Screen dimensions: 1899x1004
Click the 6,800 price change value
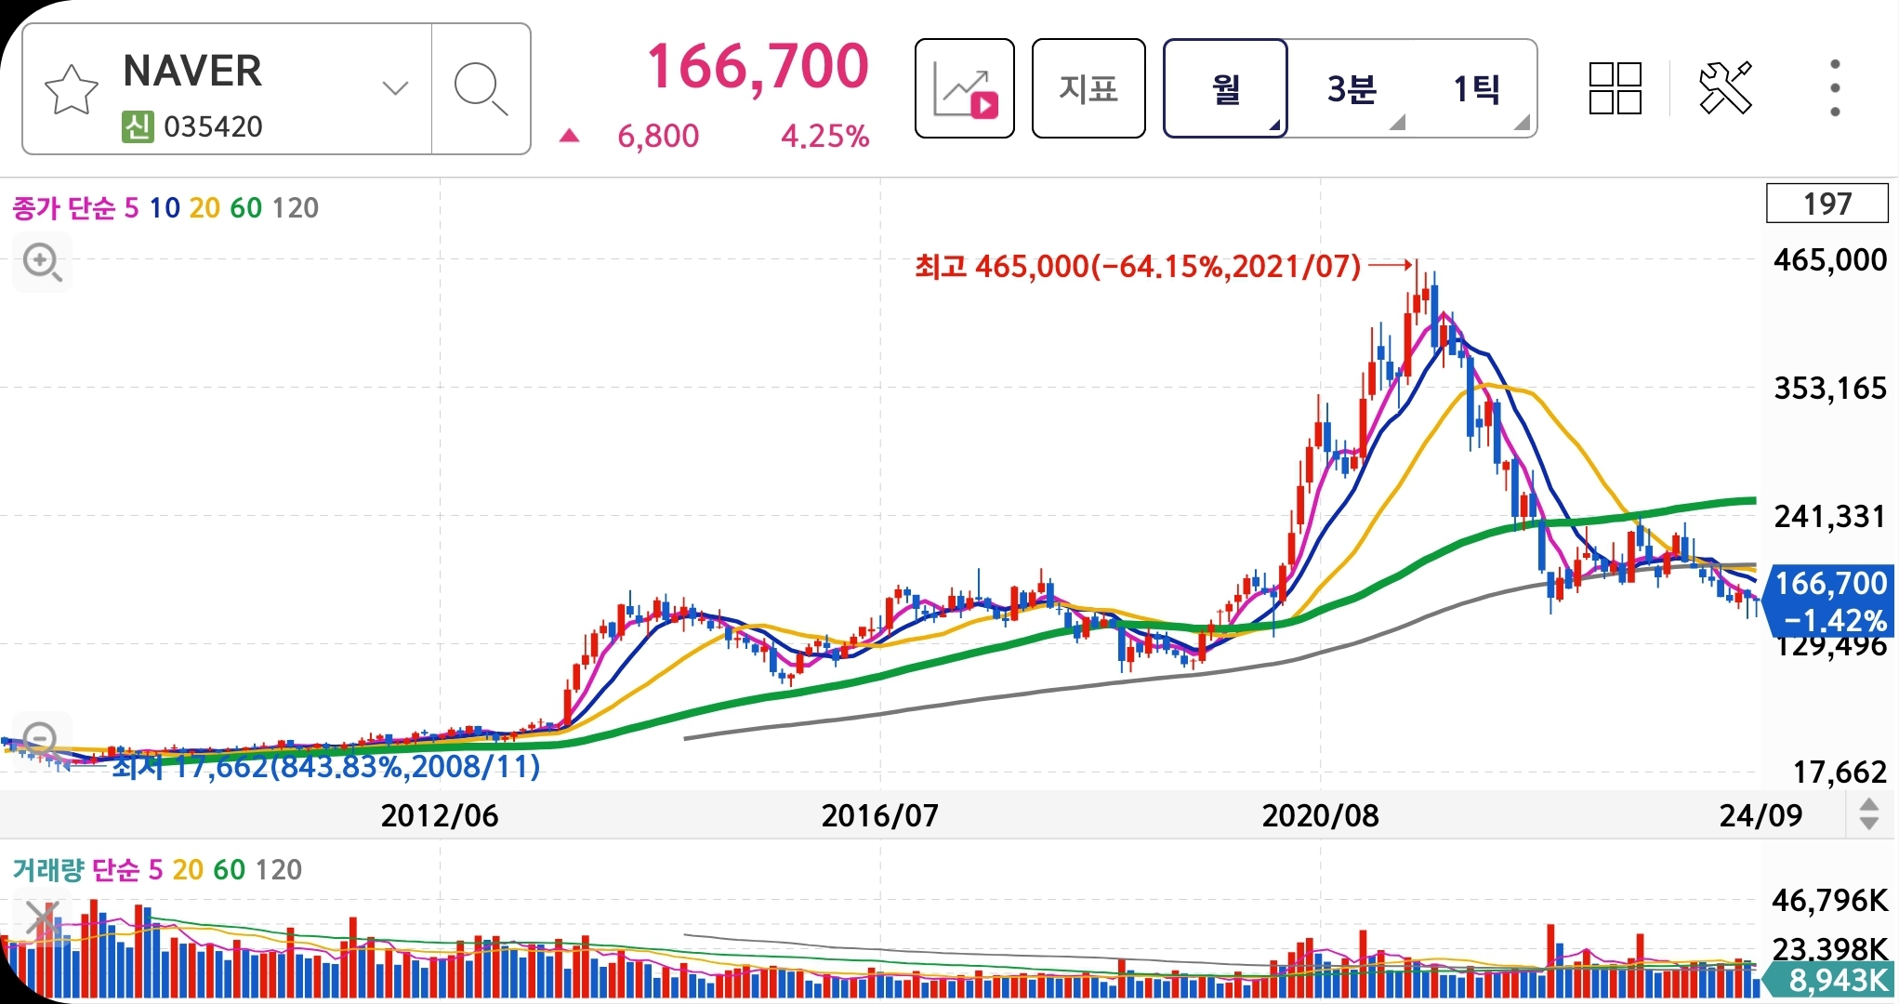(x=658, y=137)
